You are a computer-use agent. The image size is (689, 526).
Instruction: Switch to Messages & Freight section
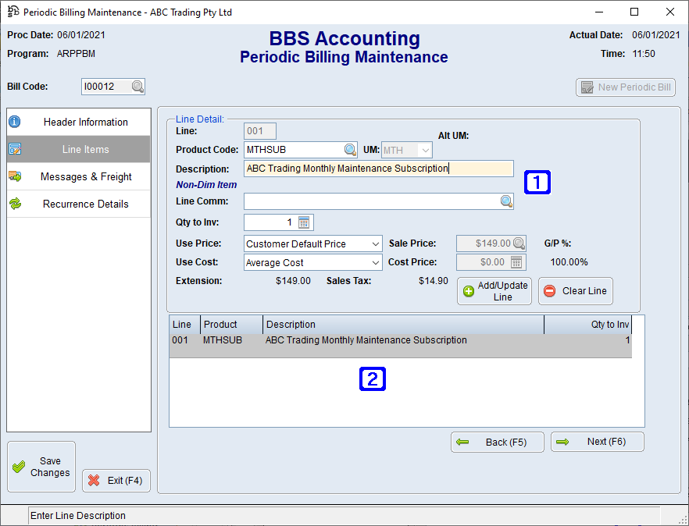click(14, 176)
